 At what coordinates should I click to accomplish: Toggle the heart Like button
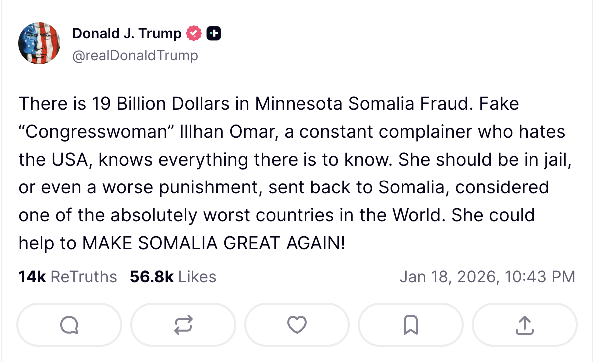tap(297, 325)
